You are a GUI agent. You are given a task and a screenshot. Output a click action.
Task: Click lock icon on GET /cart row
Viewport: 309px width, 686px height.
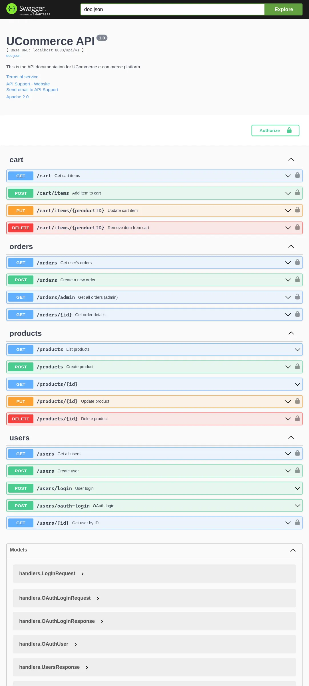tap(297, 175)
